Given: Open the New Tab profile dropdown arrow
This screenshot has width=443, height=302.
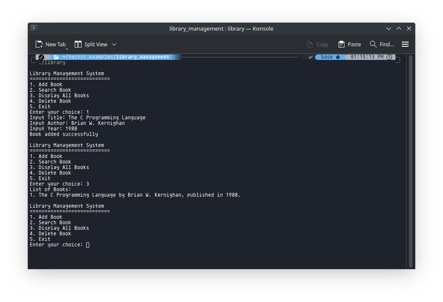Looking at the screenshot, I should tap(67, 49).
